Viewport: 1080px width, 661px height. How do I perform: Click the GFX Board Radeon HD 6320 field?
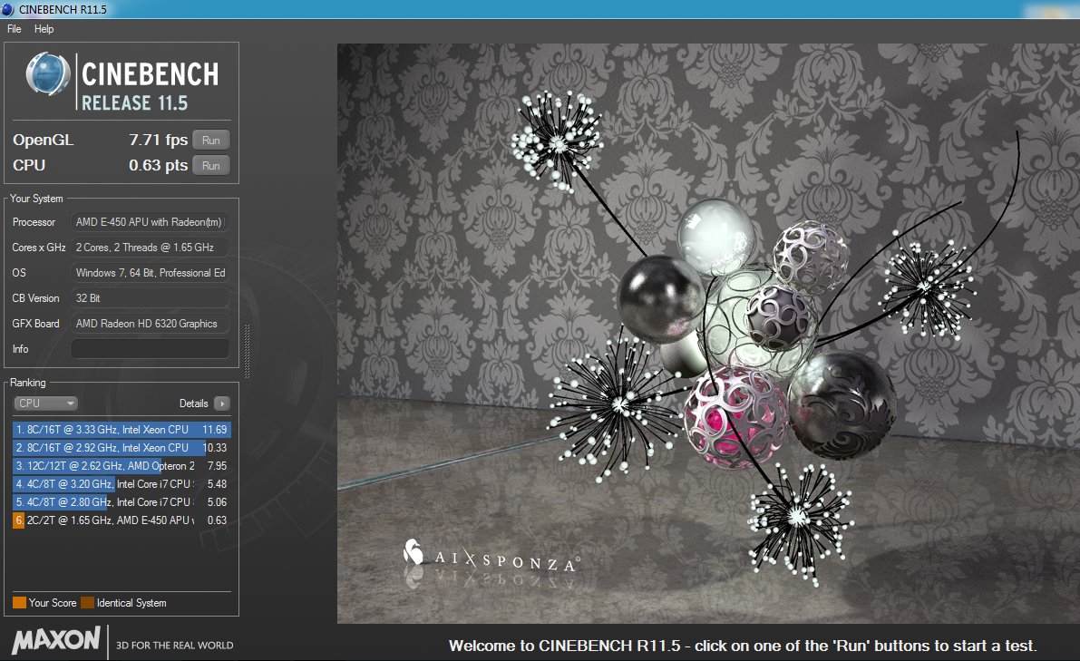click(x=151, y=324)
